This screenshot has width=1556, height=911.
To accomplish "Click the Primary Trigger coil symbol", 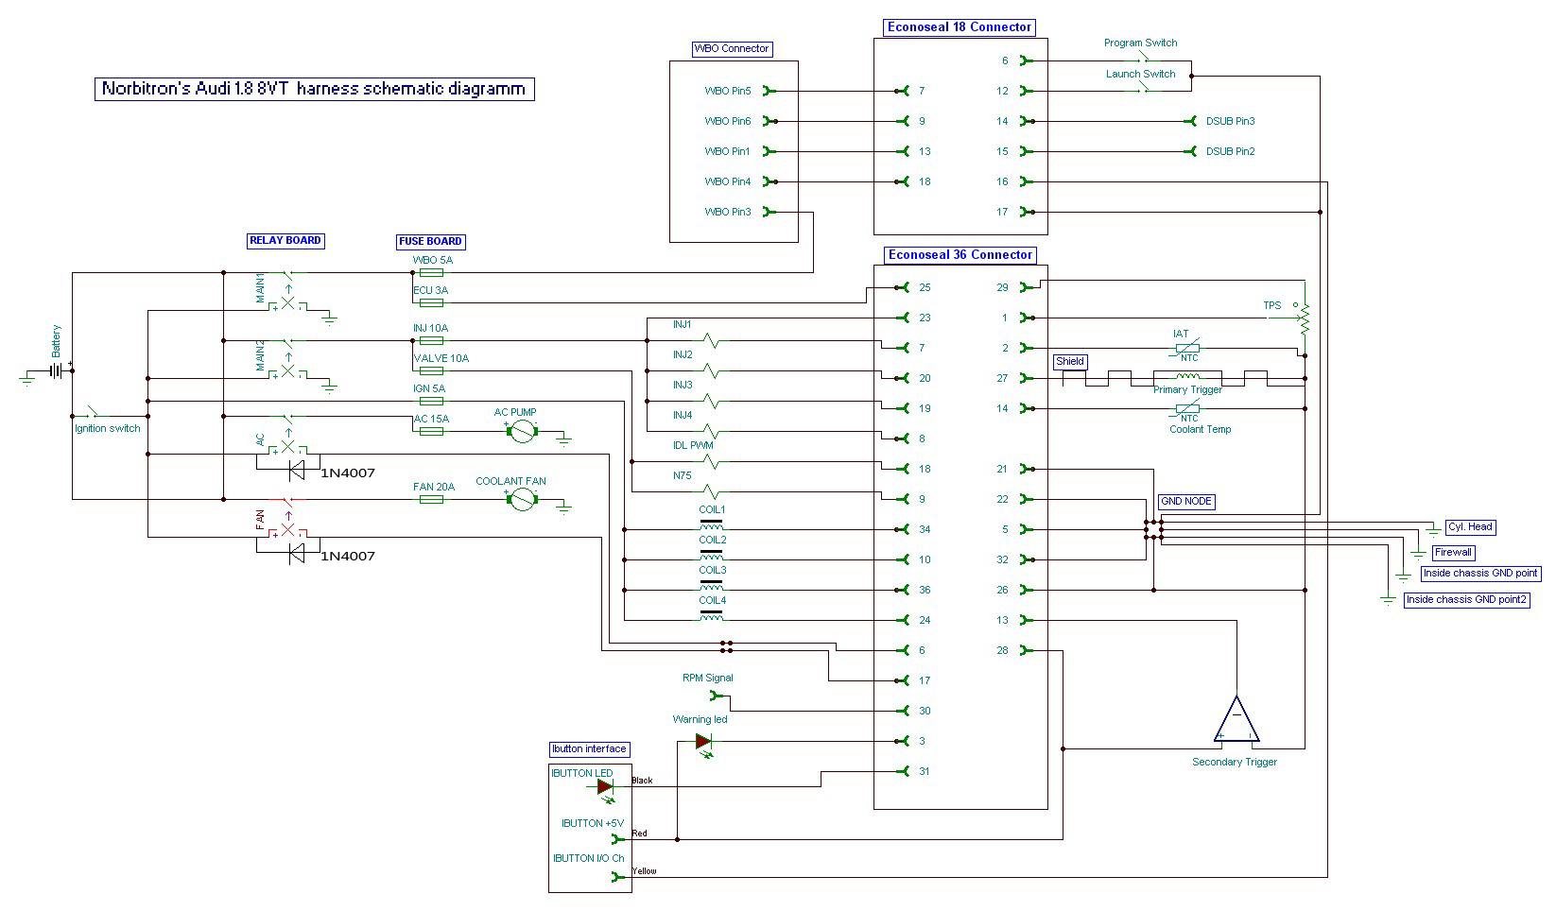I will click(1187, 378).
